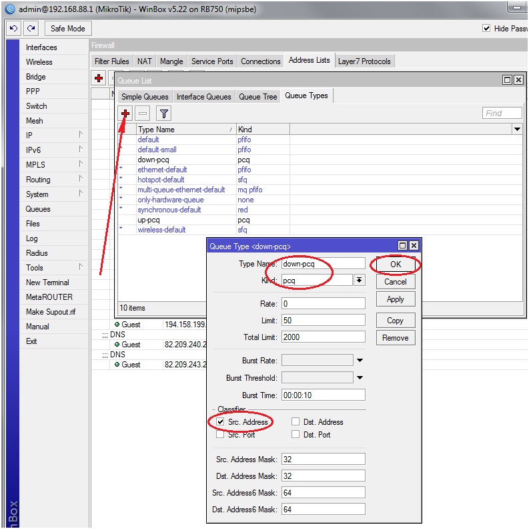Click the minus remove button in Queue List
The image size is (529, 529).
143,113
